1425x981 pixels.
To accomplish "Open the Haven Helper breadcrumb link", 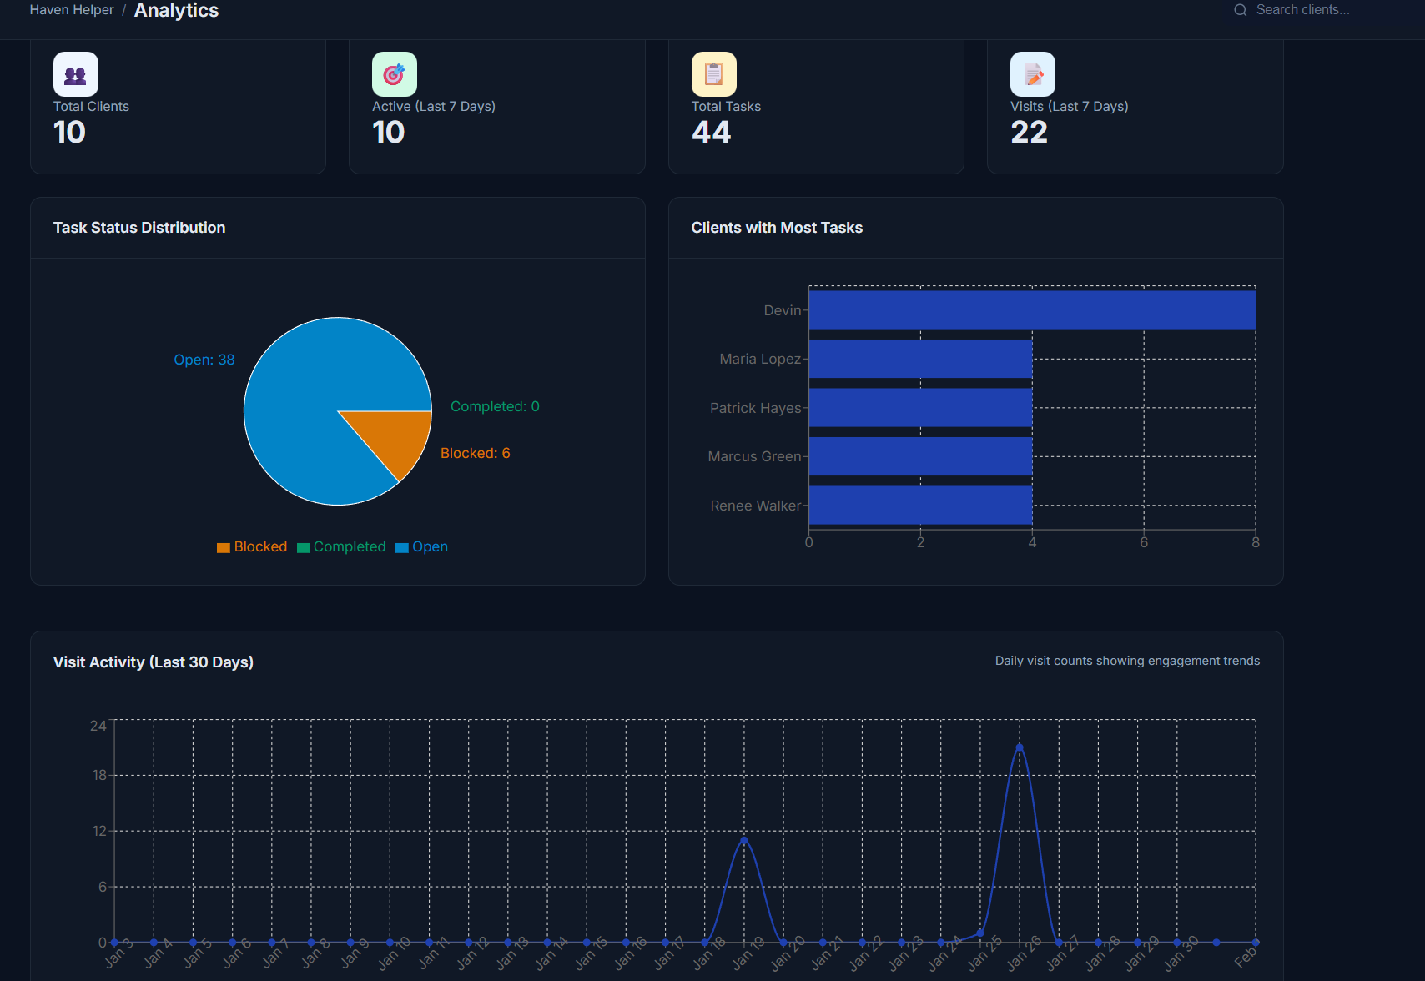I will click(72, 10).
